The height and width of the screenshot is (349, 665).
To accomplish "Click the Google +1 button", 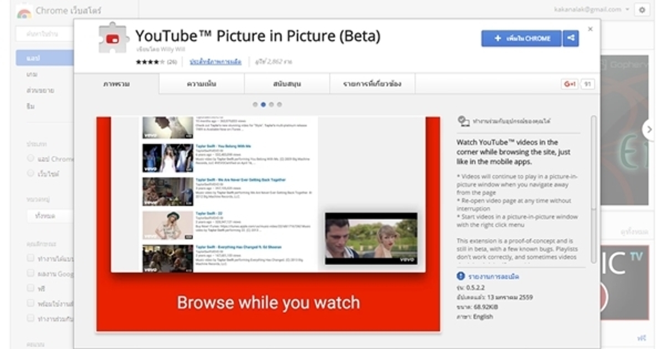I will pyautogui.click(x=569, y=84).
